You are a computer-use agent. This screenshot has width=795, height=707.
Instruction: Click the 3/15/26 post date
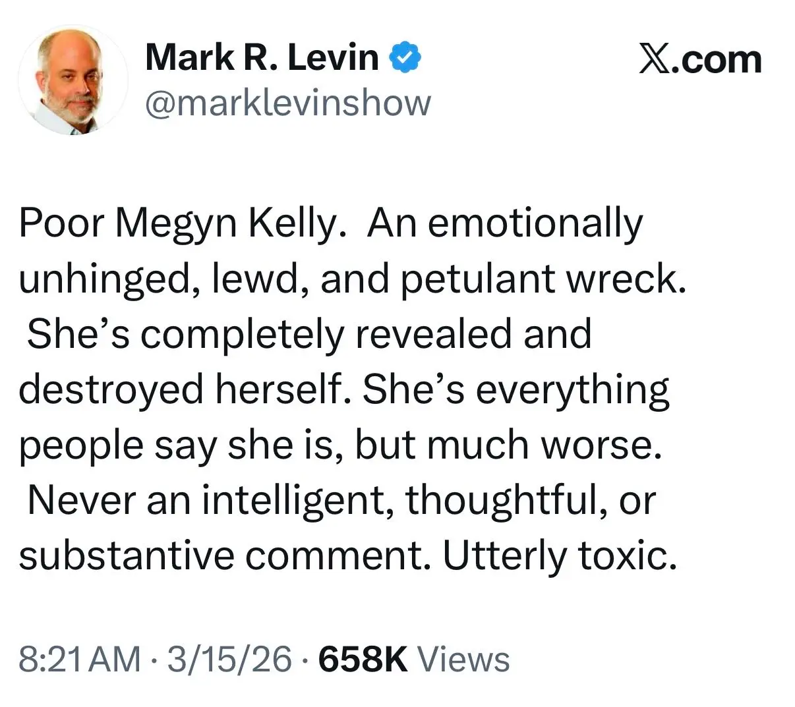(x=229, y=659)
